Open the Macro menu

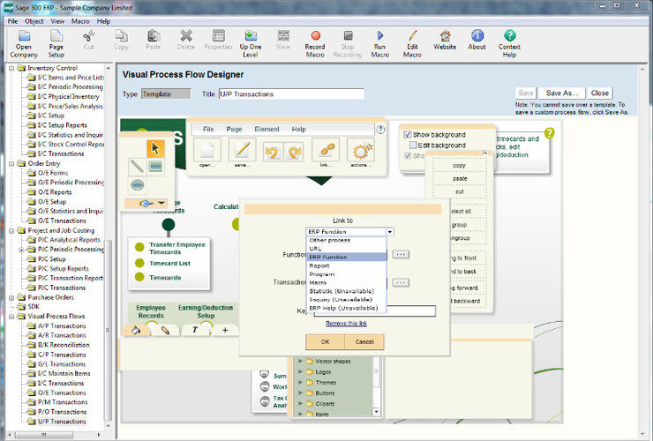click(x=80, y=21)
